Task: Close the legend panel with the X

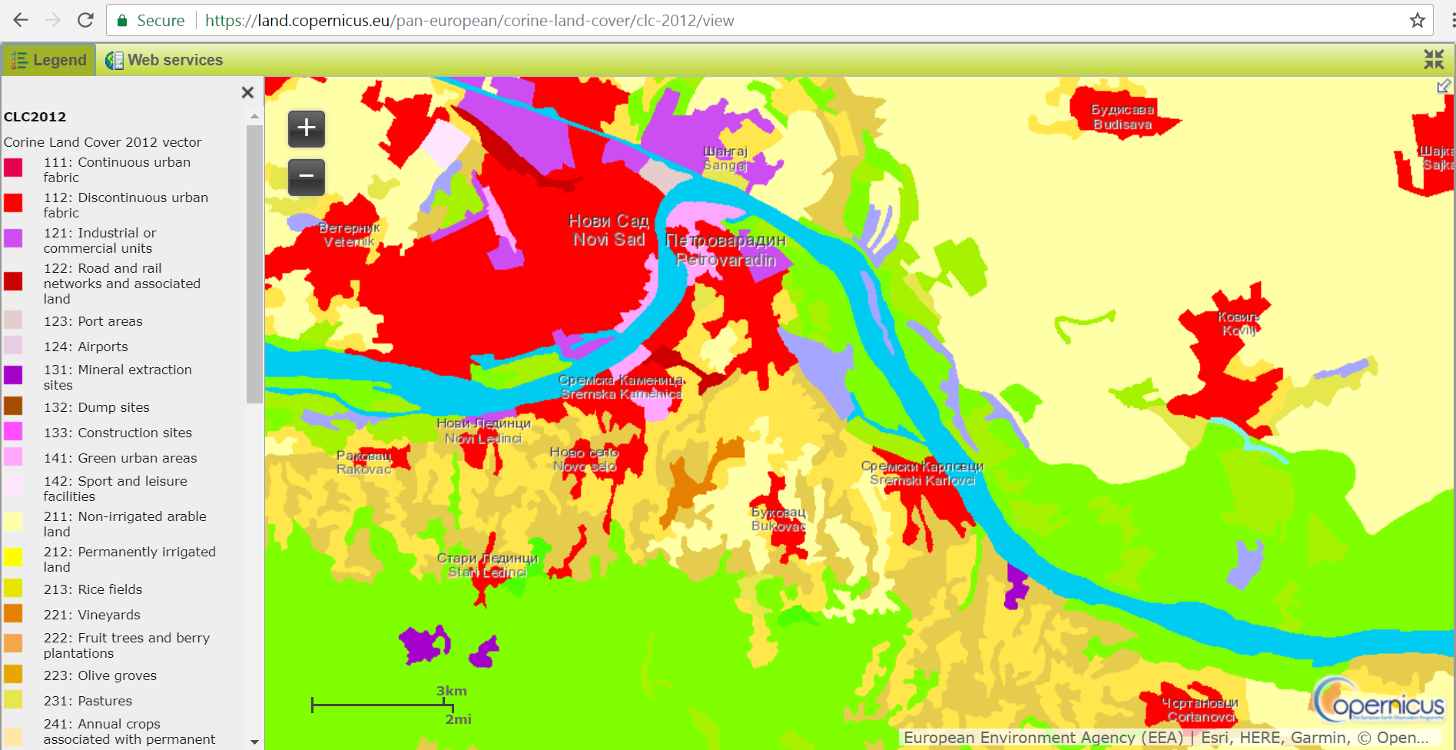Action: (x=247, y=93)
